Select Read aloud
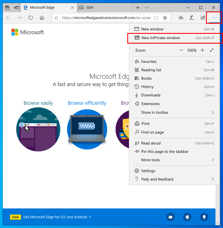Image resolution: width=223 pixels, height=228 pixels. 174,143
